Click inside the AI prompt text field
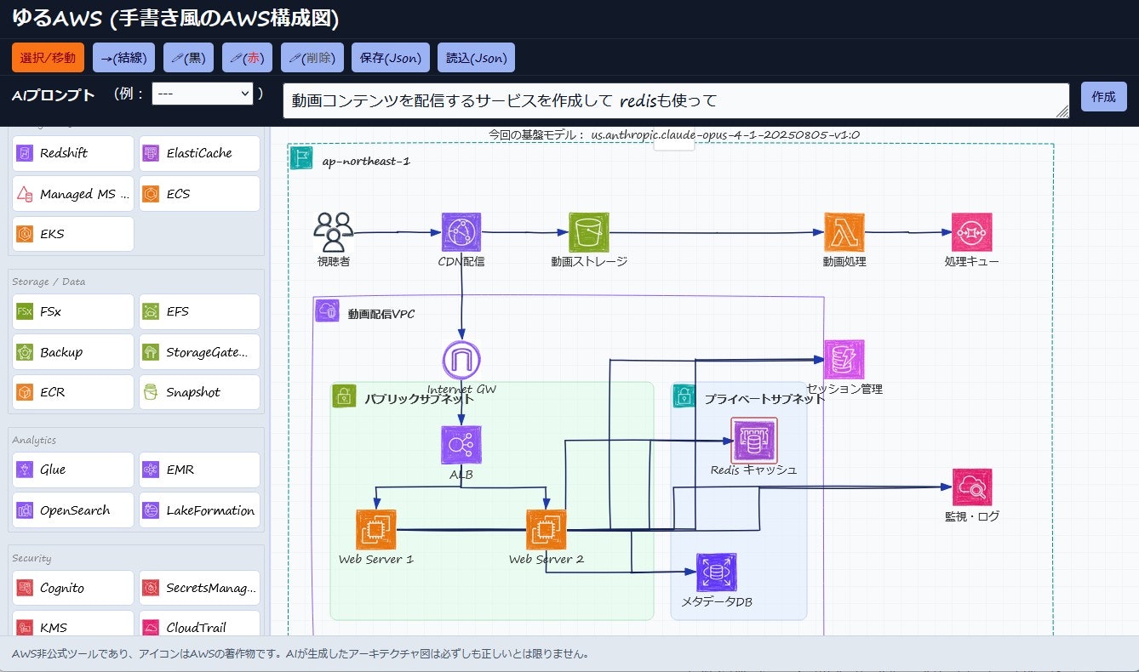Image resolution: width=1139 pixels, height=672 pixels. tap(673, 95)
